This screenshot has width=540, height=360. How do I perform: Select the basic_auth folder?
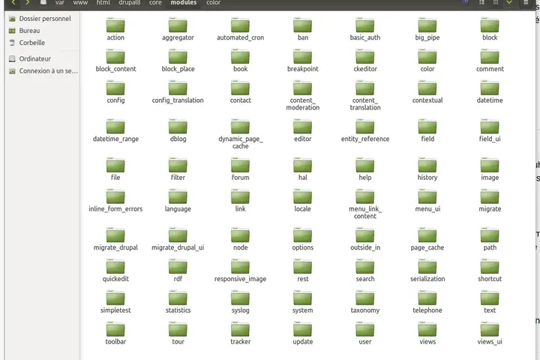pyautogui.click(x=365, y=29)
